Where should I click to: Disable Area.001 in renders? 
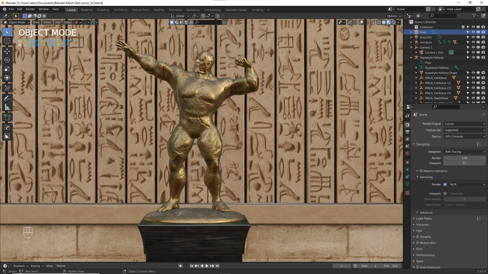pyautogui.click(x=483, y=37)
